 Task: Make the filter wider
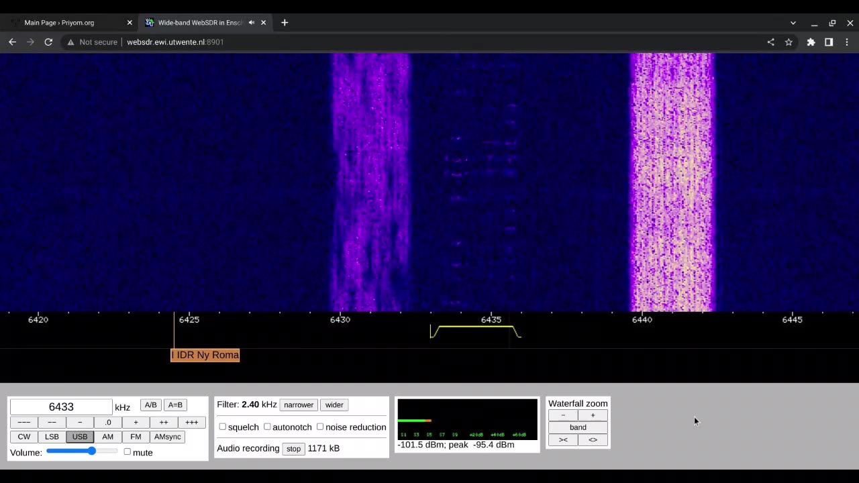point(334,405)
